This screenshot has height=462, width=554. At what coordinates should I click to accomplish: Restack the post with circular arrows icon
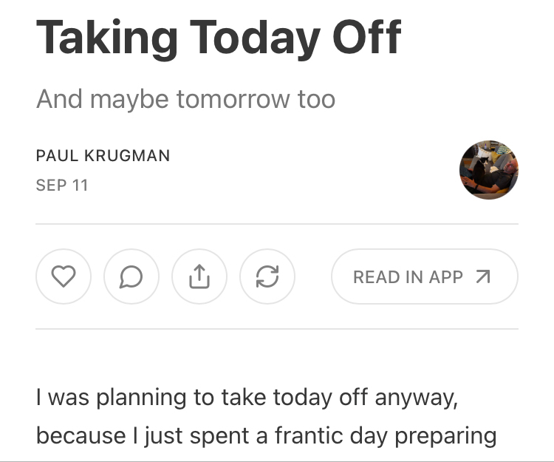(x=267, y=276)
